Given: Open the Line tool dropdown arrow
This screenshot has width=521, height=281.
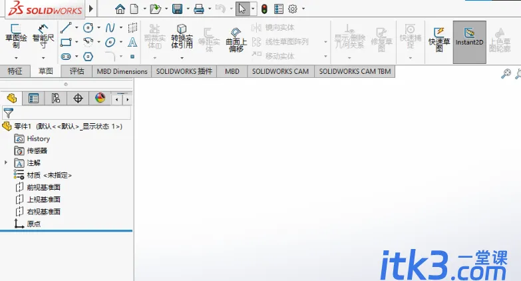Looking at the screenshot, I should 77,27.
